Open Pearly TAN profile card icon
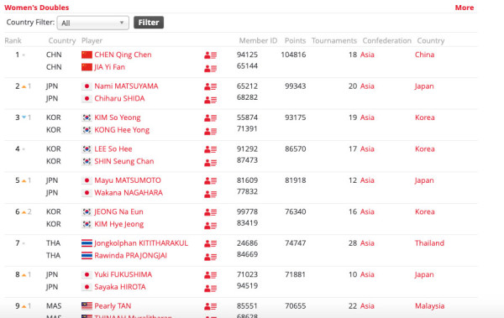Viewport: 504px width, 318px height. [x=211, y=306]
